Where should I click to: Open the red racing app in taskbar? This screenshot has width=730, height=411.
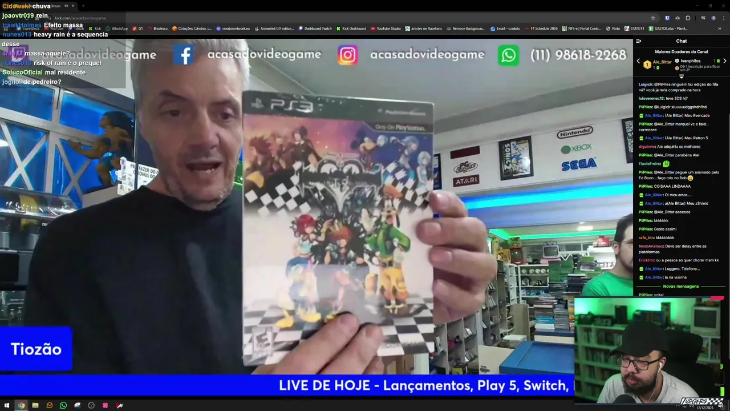tap(119, 405)
